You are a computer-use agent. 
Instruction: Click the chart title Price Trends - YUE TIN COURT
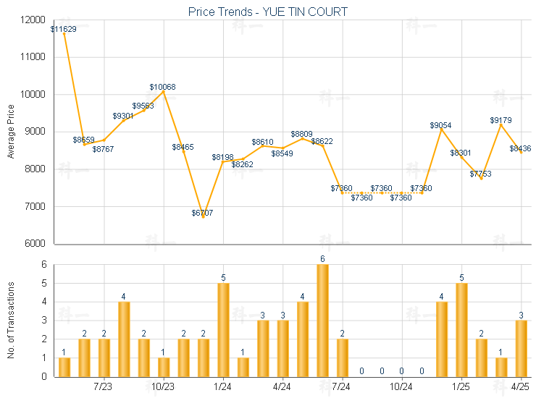tap(268, 12)
